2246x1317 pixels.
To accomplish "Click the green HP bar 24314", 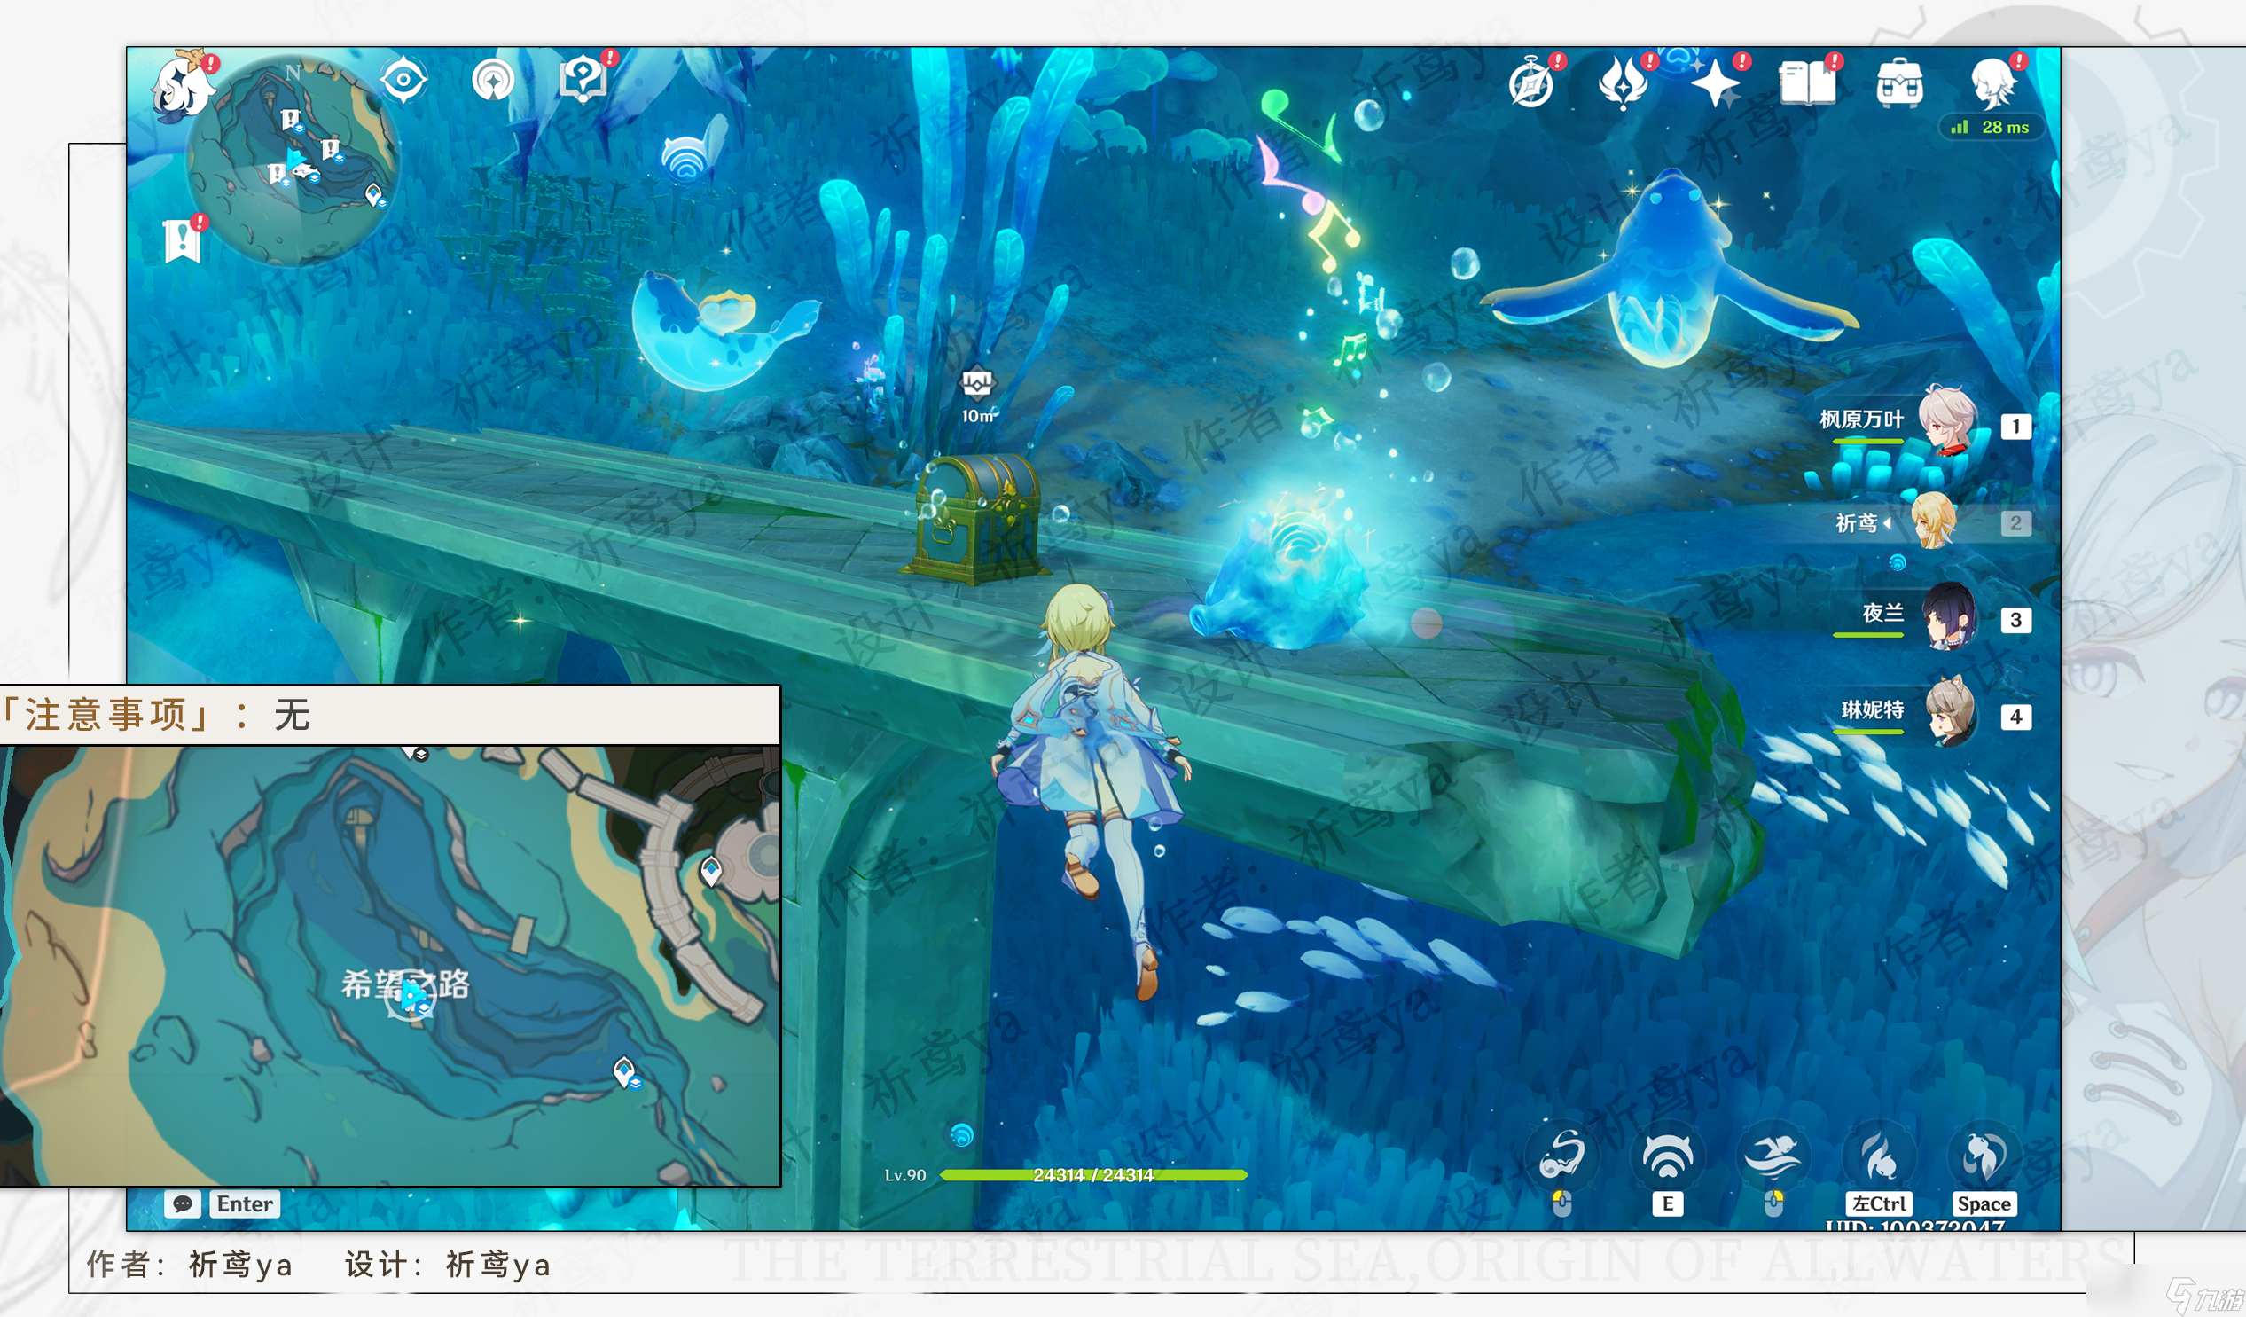I will (1093, 1175).
